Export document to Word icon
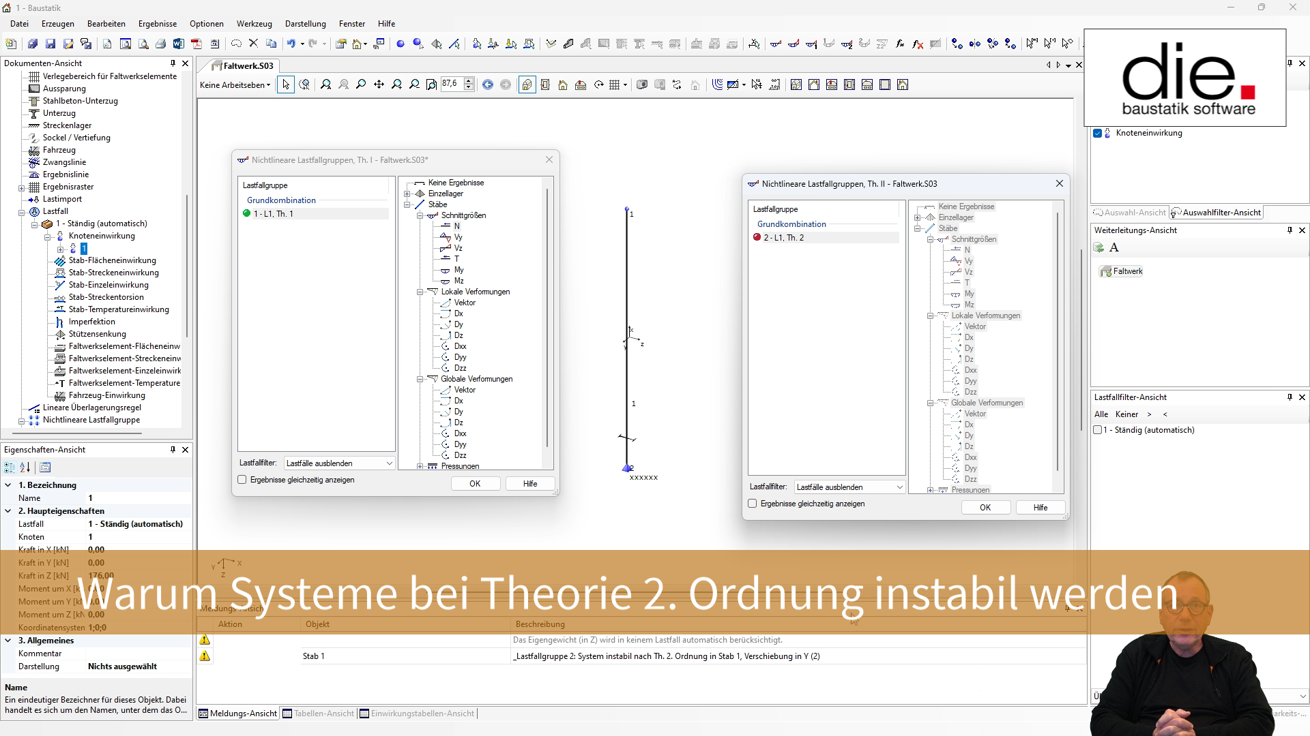Image resolution: width=1310 pixels, height=736 pixels. [x=179, y=44]
